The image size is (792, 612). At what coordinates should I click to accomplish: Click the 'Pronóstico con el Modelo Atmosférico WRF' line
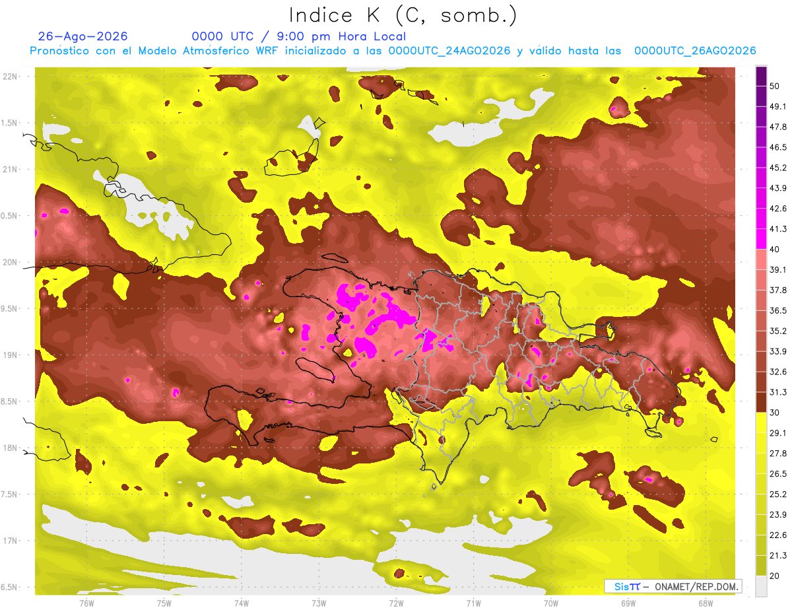(393, 51)
